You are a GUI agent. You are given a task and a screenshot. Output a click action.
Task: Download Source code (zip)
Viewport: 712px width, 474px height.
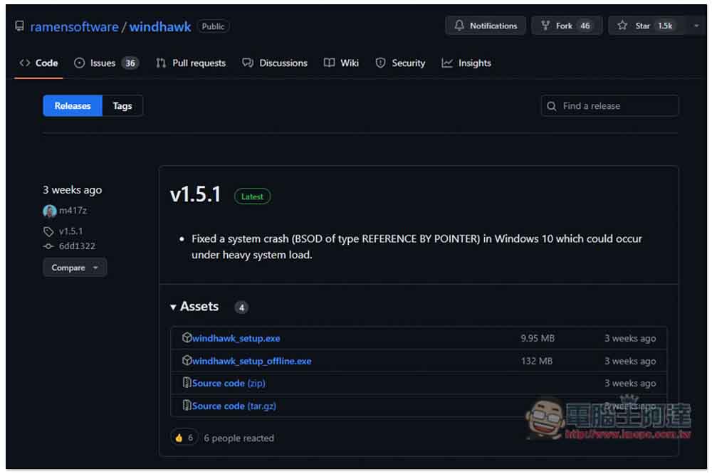229,383
